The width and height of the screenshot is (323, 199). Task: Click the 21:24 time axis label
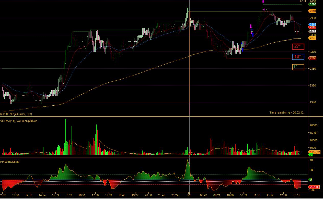click(175, 195)
